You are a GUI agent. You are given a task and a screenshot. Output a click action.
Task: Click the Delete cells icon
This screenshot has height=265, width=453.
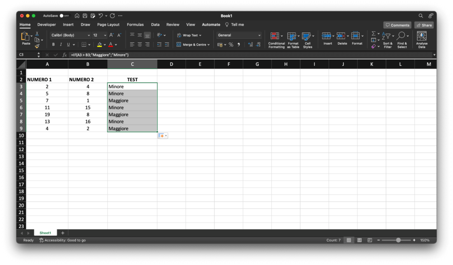coord(341,36)
